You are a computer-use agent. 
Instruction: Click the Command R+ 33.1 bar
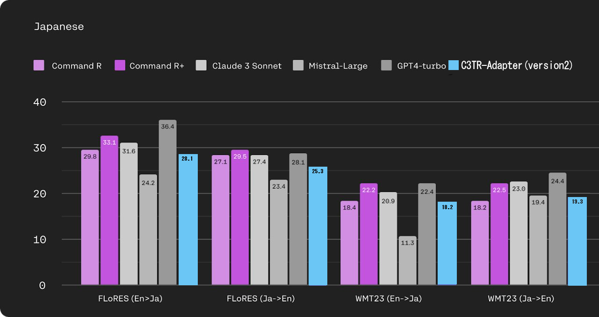coord(109,210)
